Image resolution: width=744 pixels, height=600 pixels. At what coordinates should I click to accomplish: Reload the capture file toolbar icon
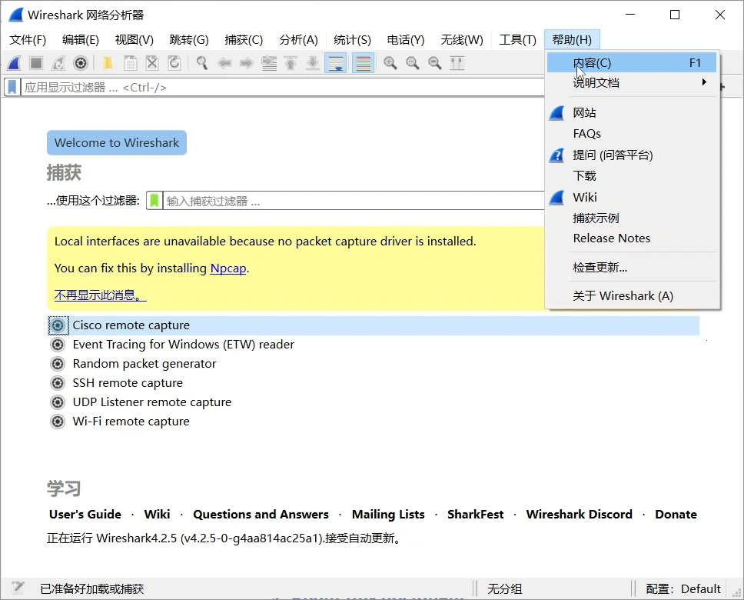pyautogui.click(x=174, y=63)
